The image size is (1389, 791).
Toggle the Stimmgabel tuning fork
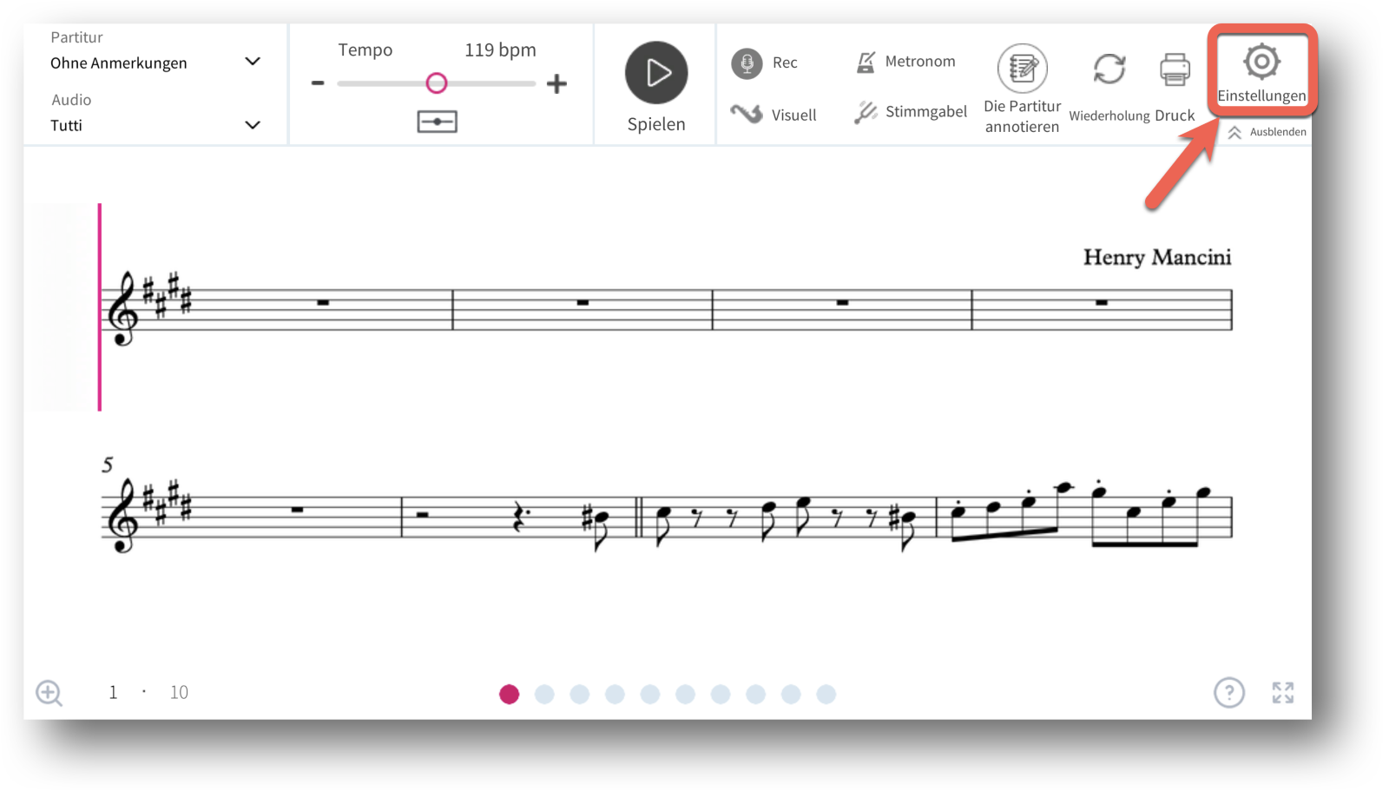pyautogui.click(x=910, y=112)
